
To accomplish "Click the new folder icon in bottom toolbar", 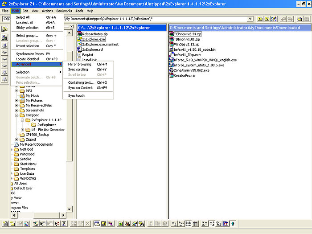I will point(12,224).
